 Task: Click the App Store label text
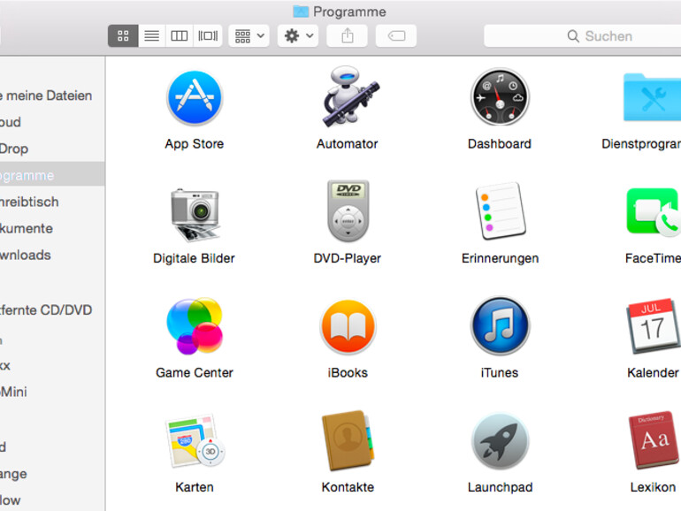(x=195, y=144)
